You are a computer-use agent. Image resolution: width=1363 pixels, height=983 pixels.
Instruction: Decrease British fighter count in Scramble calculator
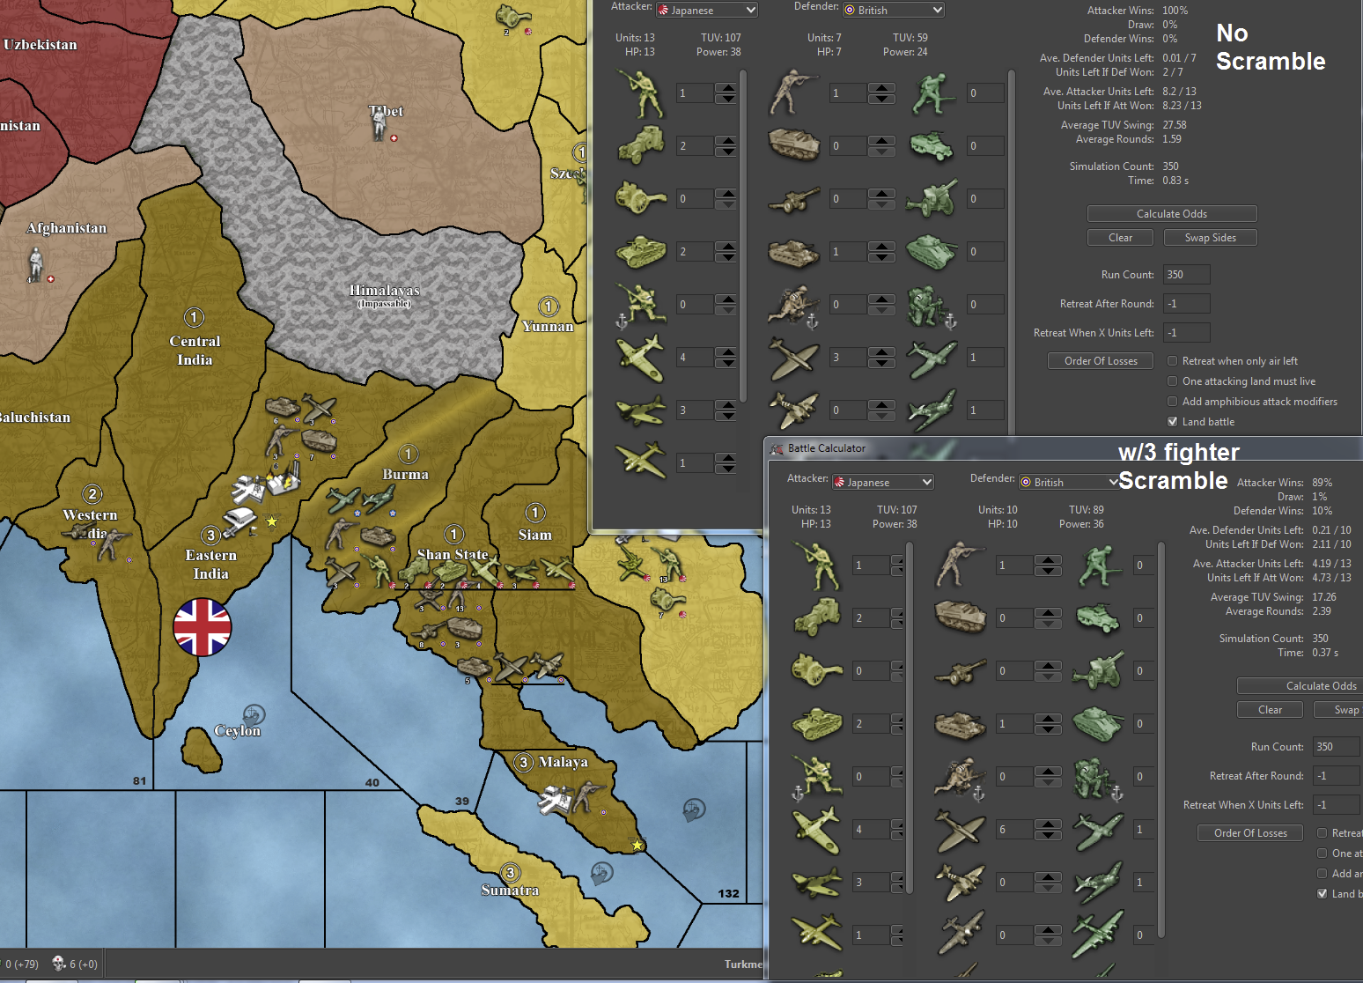click(x=1048, y=835)
